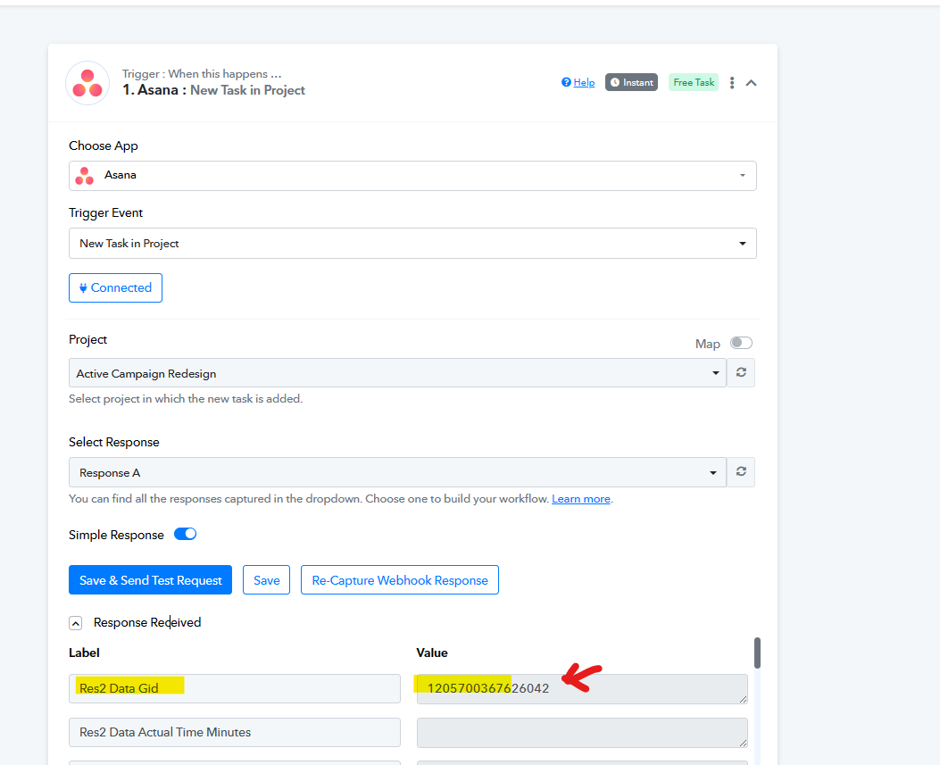This screenshot has width=940, height=765.
Task: Collapse the Response Received section
Action: pos(76,623)
